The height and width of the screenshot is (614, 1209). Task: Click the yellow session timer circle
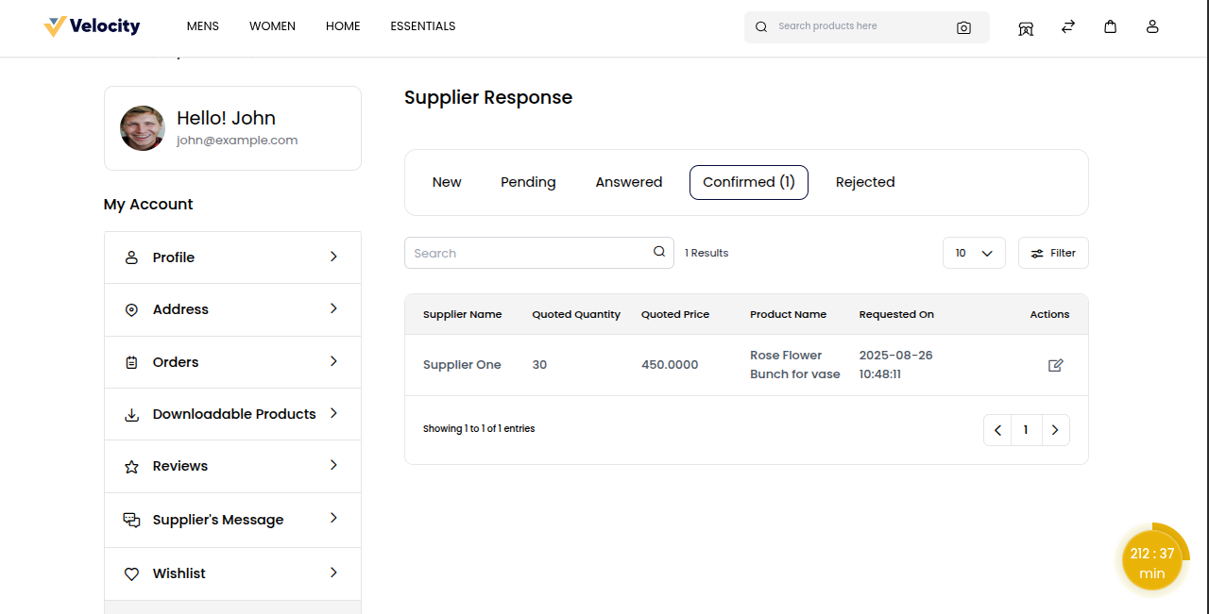coord(1151,562)
